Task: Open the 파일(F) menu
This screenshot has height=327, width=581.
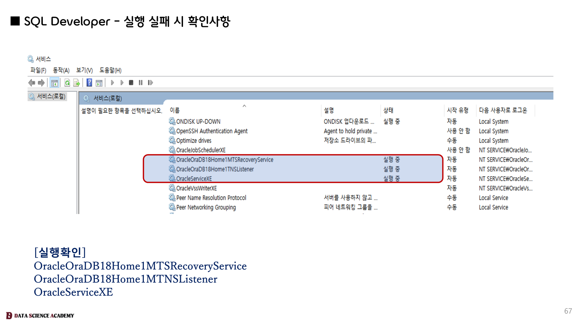Action: [38, 70]
